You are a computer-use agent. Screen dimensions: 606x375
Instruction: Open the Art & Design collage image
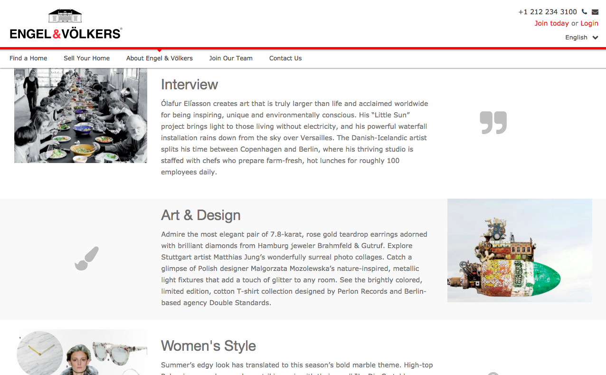[x=520, y=250]
